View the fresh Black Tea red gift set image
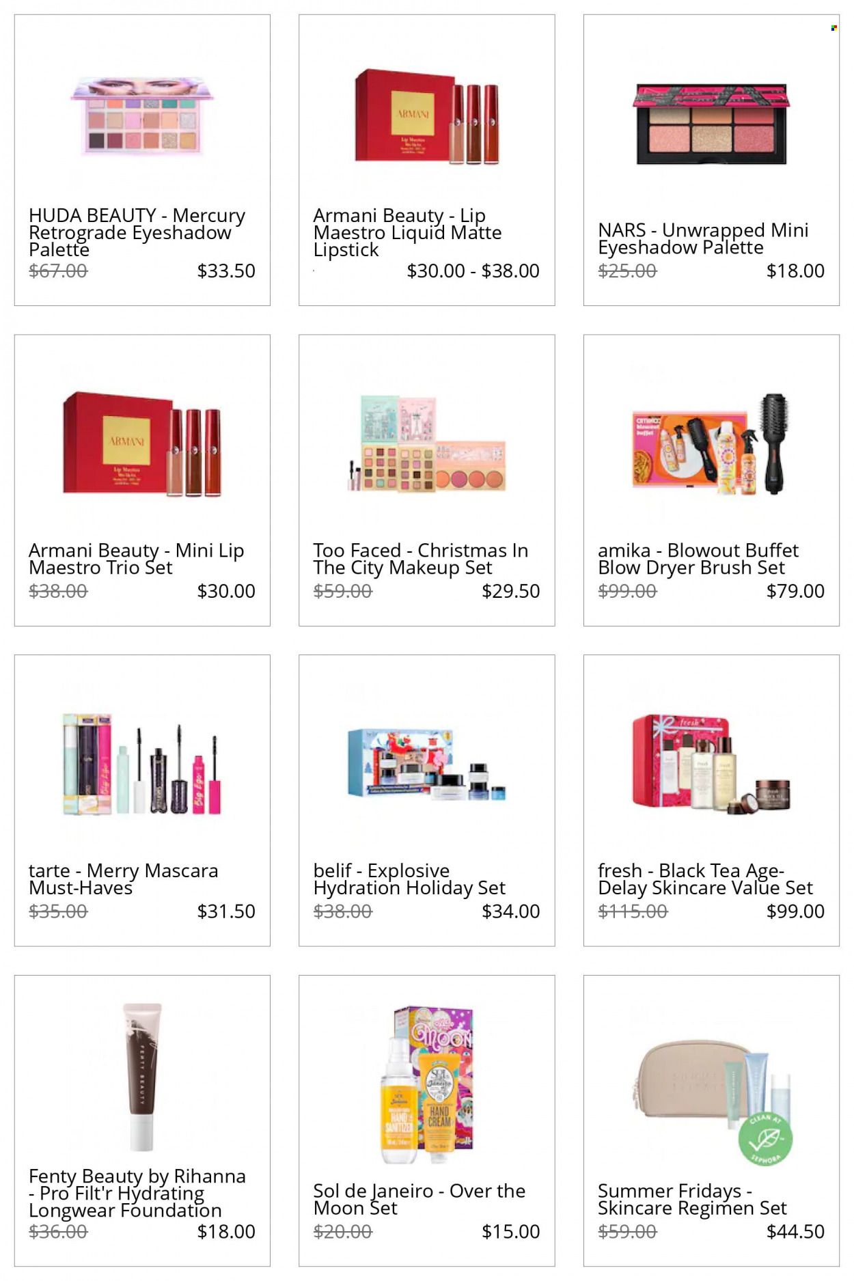854x1281 pixels. 711,763
